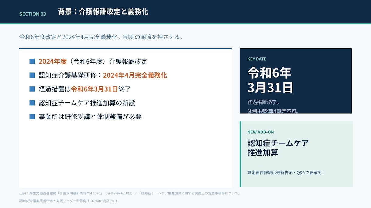Select highlighted text 2024年4月完全義務化
Screen dimensions: 371x208
(x=135, y=75)
